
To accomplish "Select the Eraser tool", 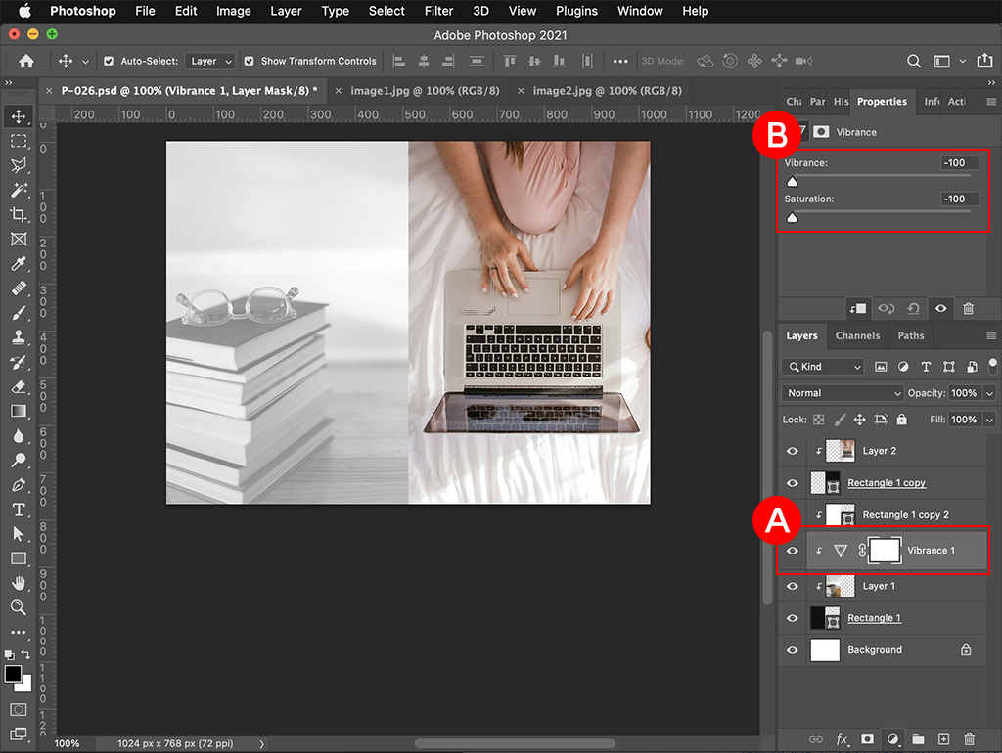I will click(19, 386).
